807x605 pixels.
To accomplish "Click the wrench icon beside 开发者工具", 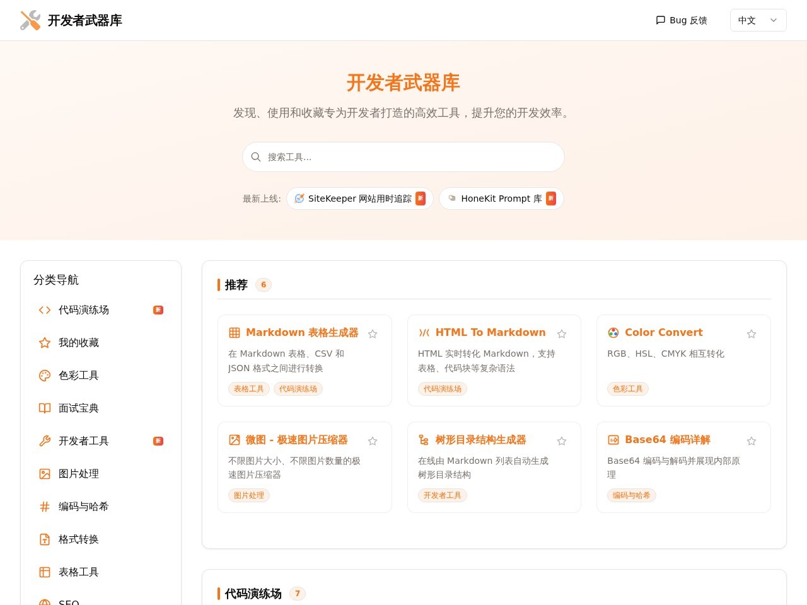I will click(x=45, y=441).
